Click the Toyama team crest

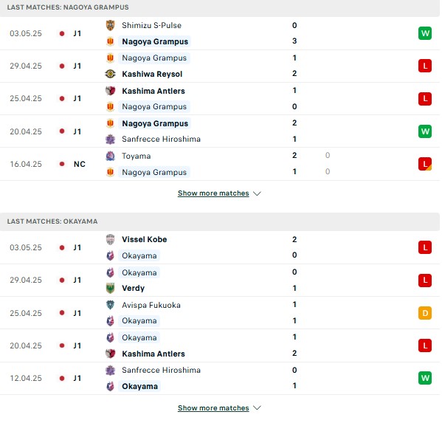click(110, 156)
